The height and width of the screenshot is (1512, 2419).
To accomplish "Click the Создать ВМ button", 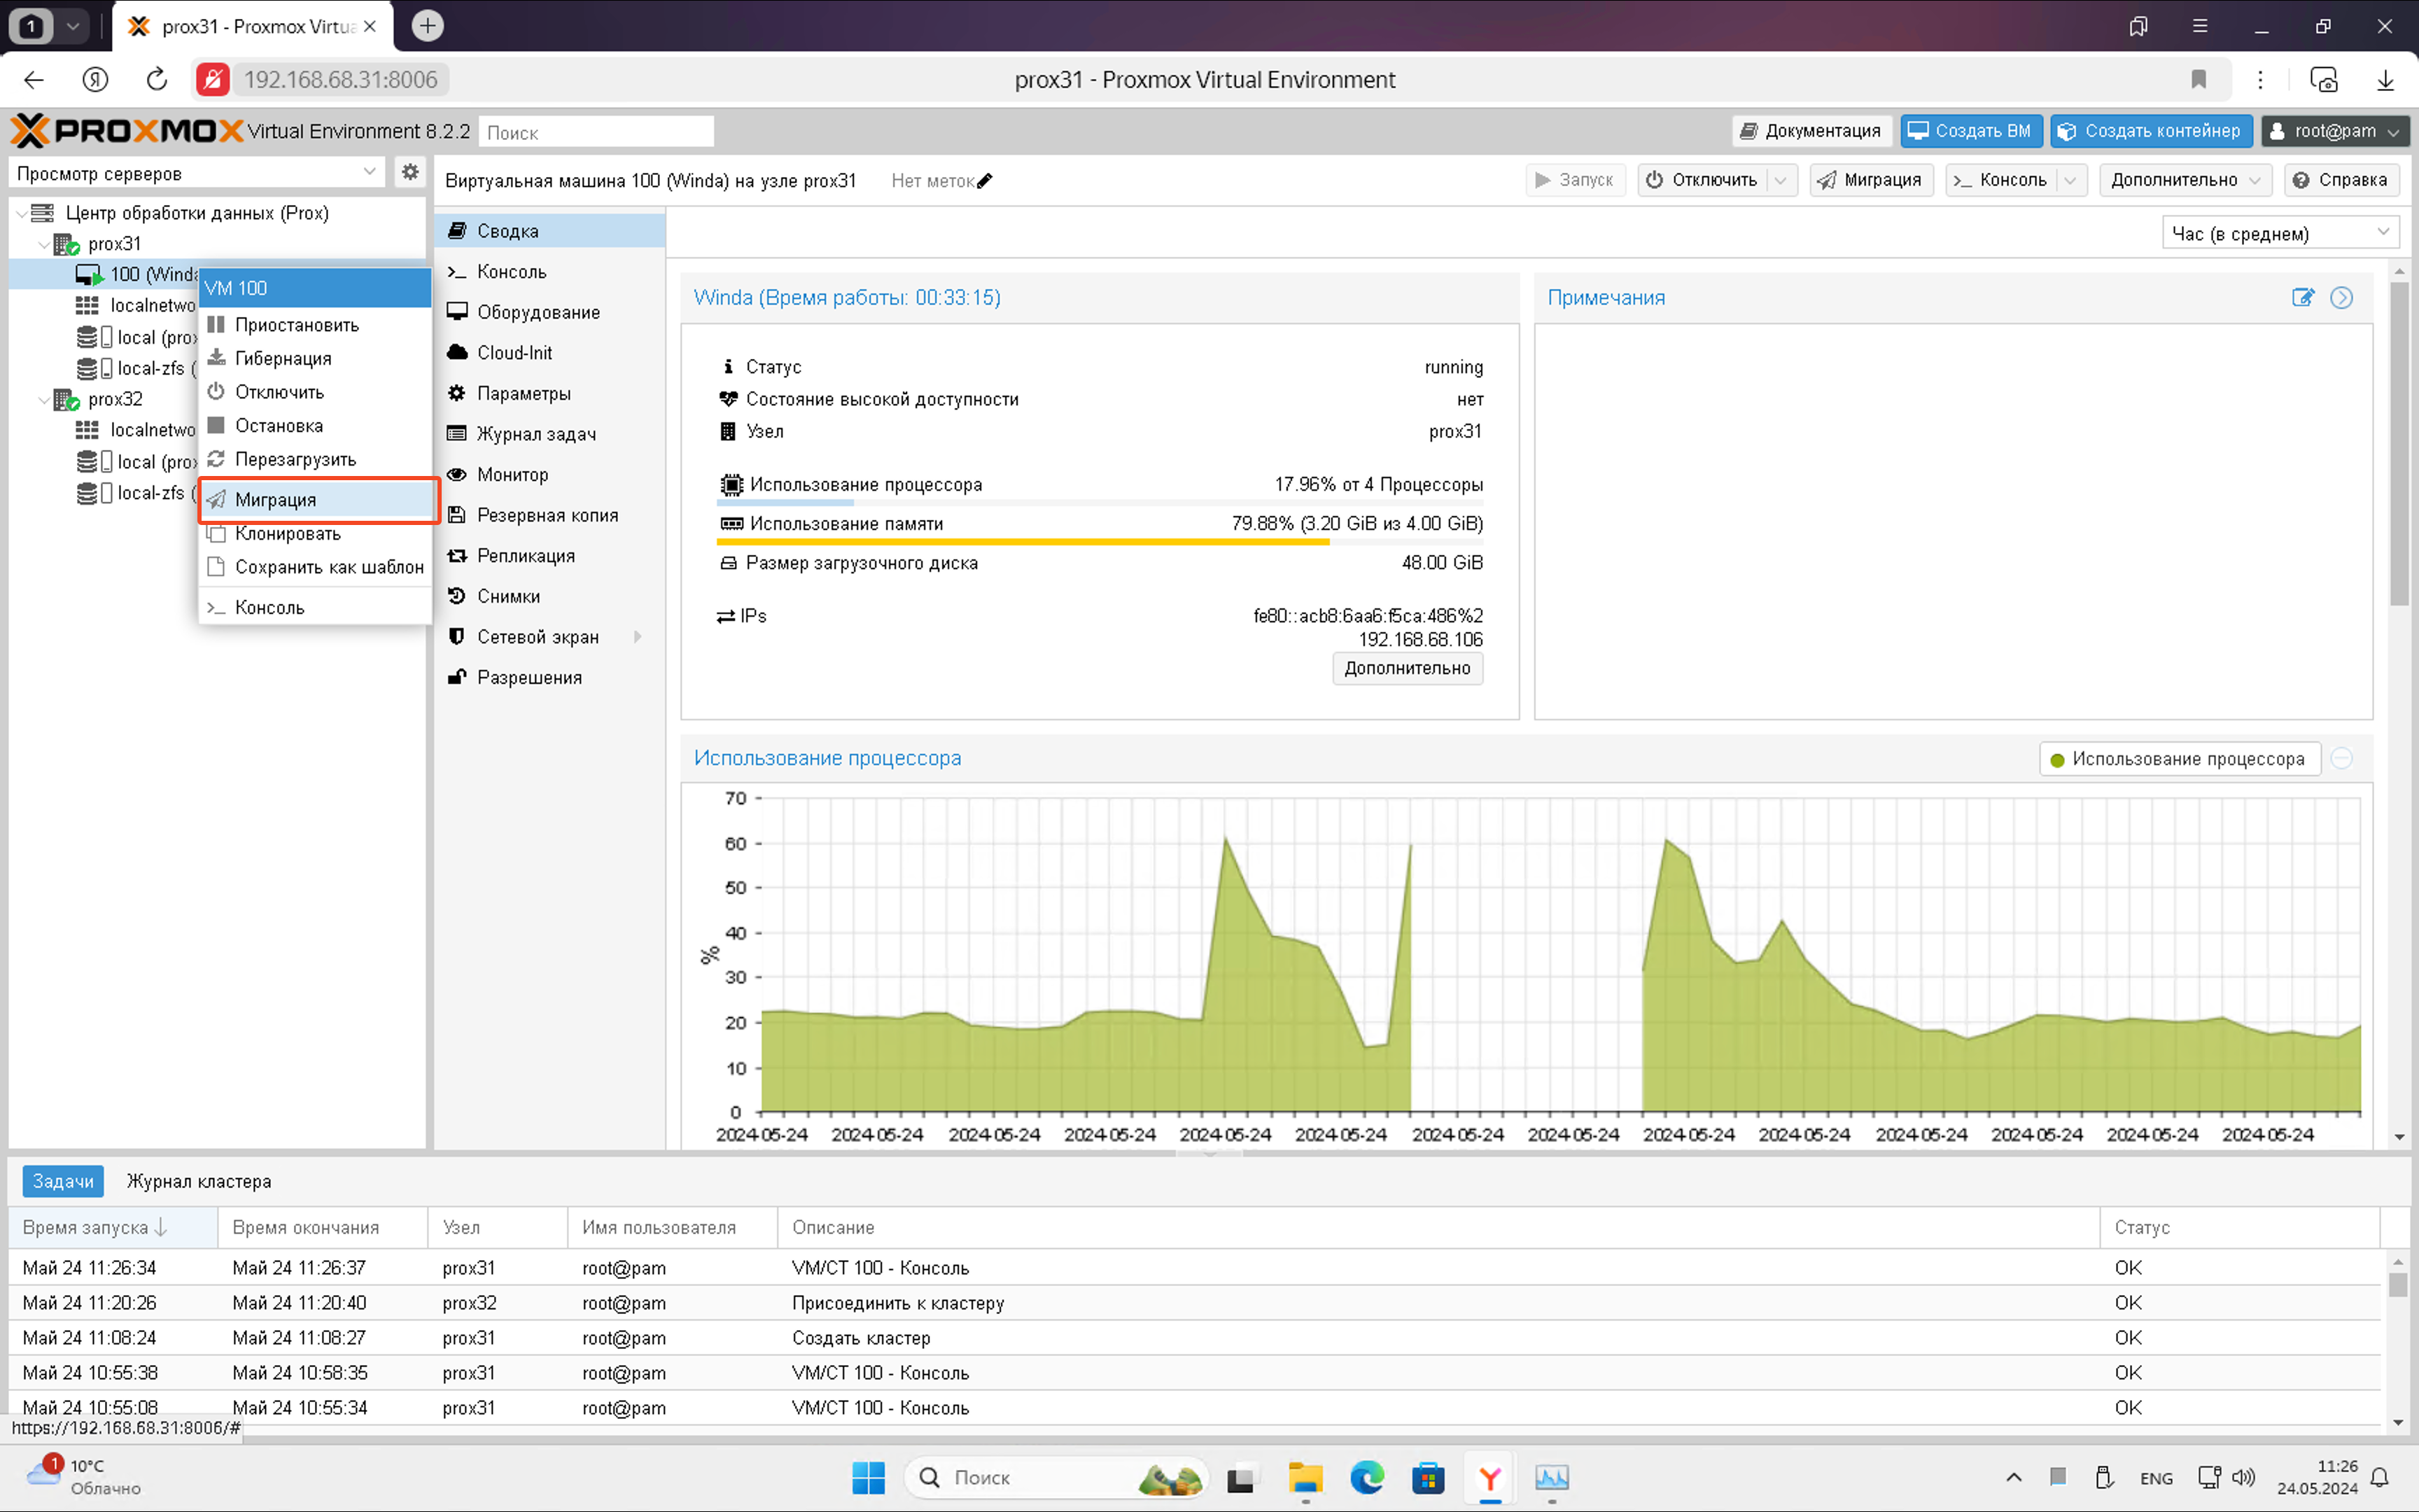I will 1970,131.
